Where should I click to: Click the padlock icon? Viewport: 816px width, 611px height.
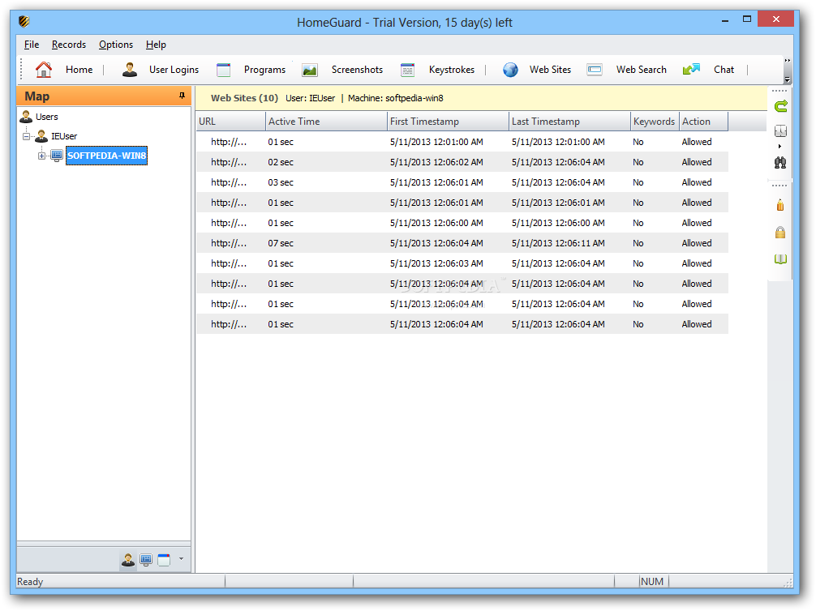click(780, 232)
